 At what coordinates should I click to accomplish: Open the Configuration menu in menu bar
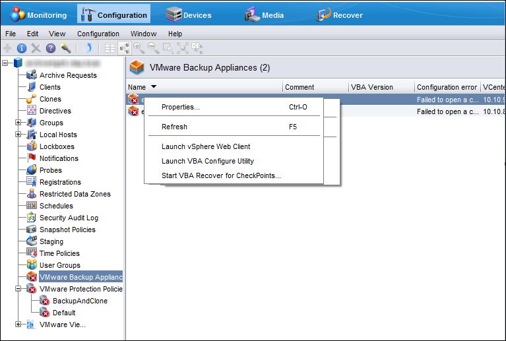pyautogui.click(x=98, y=34)
